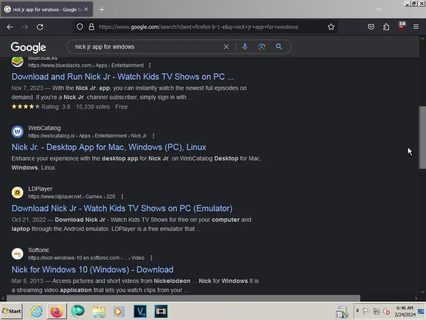Image resolution: width=426 pixels, height=320 pixels.
Task: Open the Softonic favicon
Action: (17, 254)
